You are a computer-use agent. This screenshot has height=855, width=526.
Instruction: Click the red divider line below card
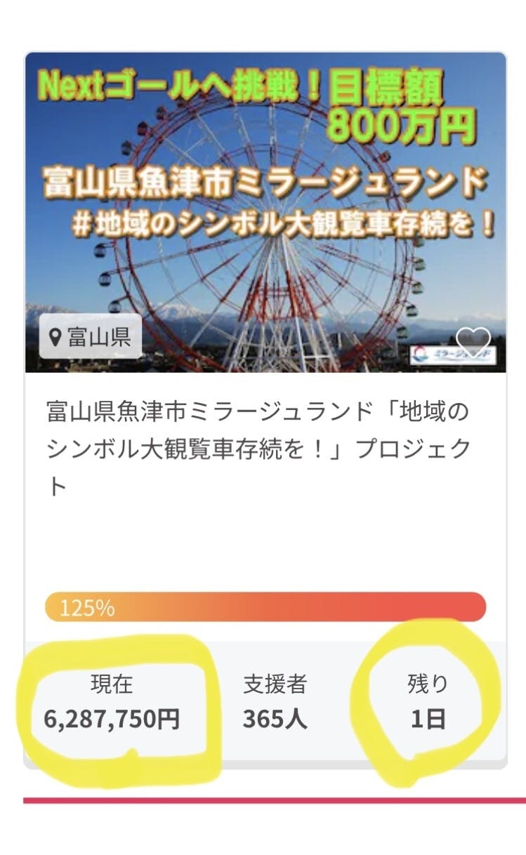274,800
